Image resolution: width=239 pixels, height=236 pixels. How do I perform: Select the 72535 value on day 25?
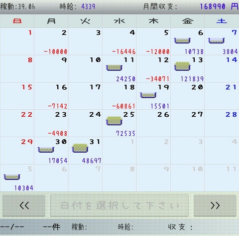click(x=126, y=133)
